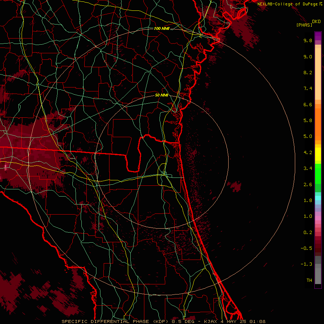Click the 2.6 scale value

click(308, 184)
